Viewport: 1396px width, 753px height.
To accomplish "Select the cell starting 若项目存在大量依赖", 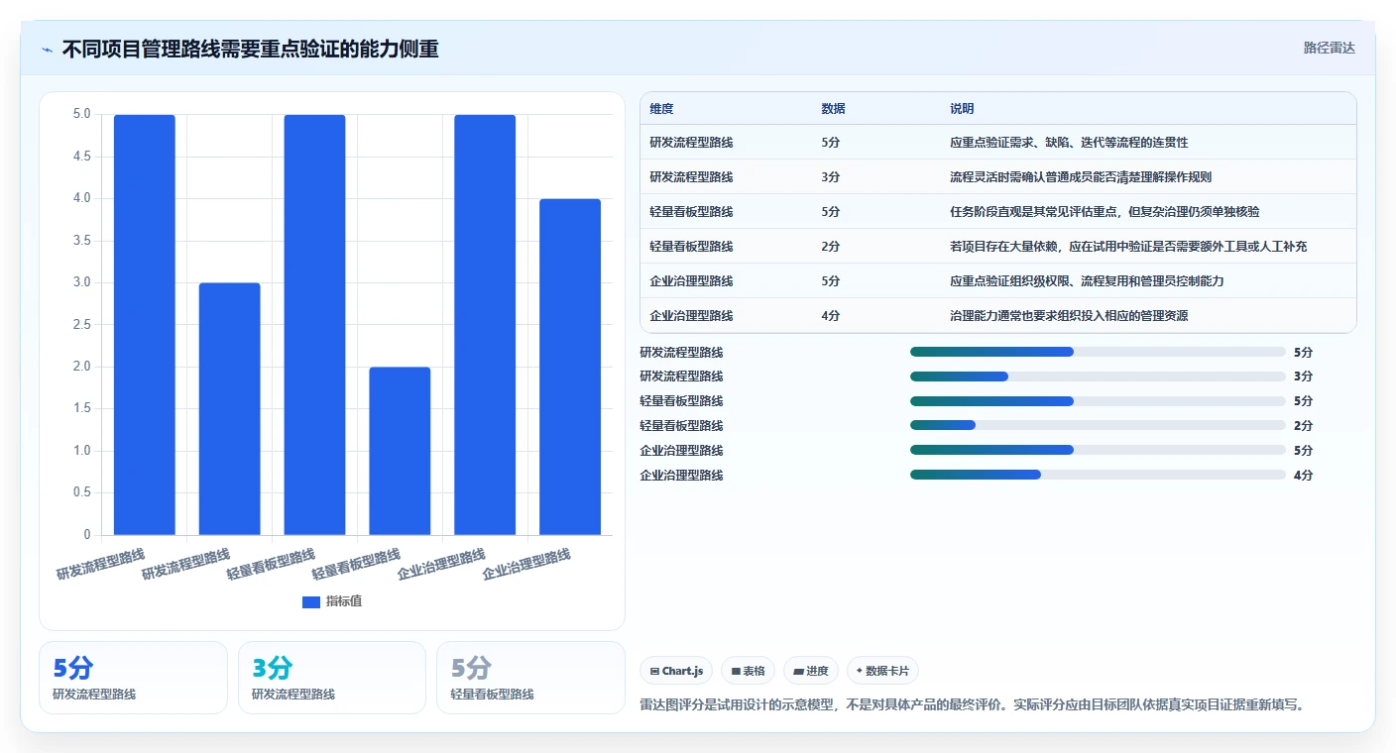I will point(1128,247).
